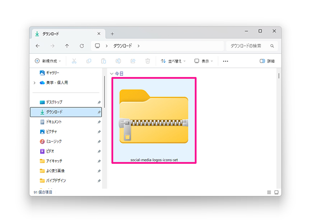Click the pin icon beside ミュージック

pyautogui.click(x=99, y=142)
